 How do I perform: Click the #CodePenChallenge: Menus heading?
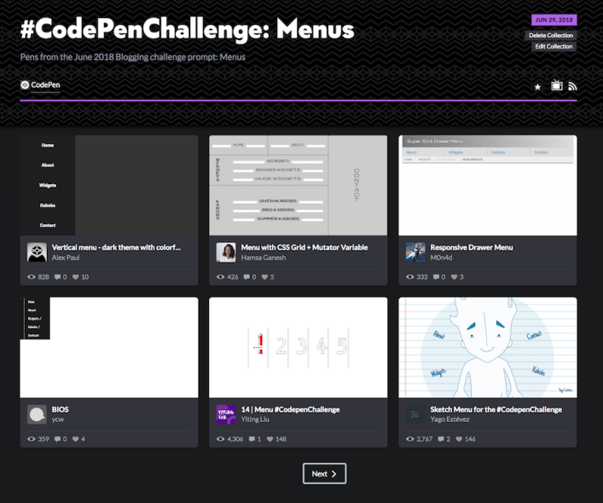pos(188,29)
